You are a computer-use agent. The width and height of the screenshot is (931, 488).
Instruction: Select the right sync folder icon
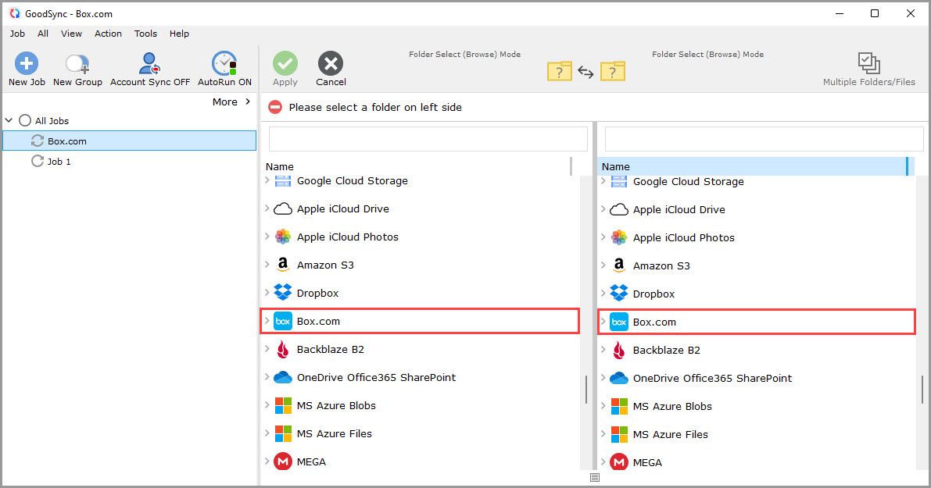tap(613, 71)
